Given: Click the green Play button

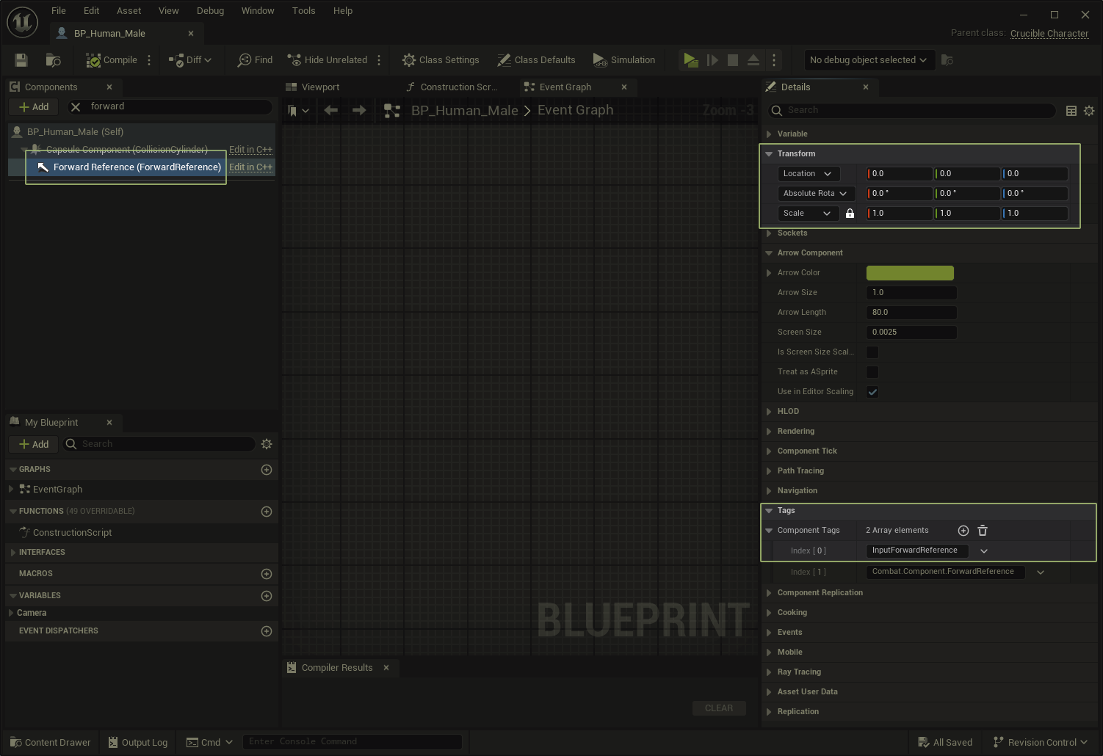Looking at the screenshot, I should [690, 60].
